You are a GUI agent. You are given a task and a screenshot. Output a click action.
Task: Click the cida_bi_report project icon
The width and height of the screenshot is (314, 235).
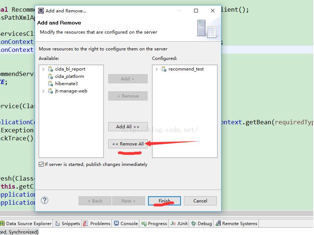pyautogui.click(x=51, y=69)
